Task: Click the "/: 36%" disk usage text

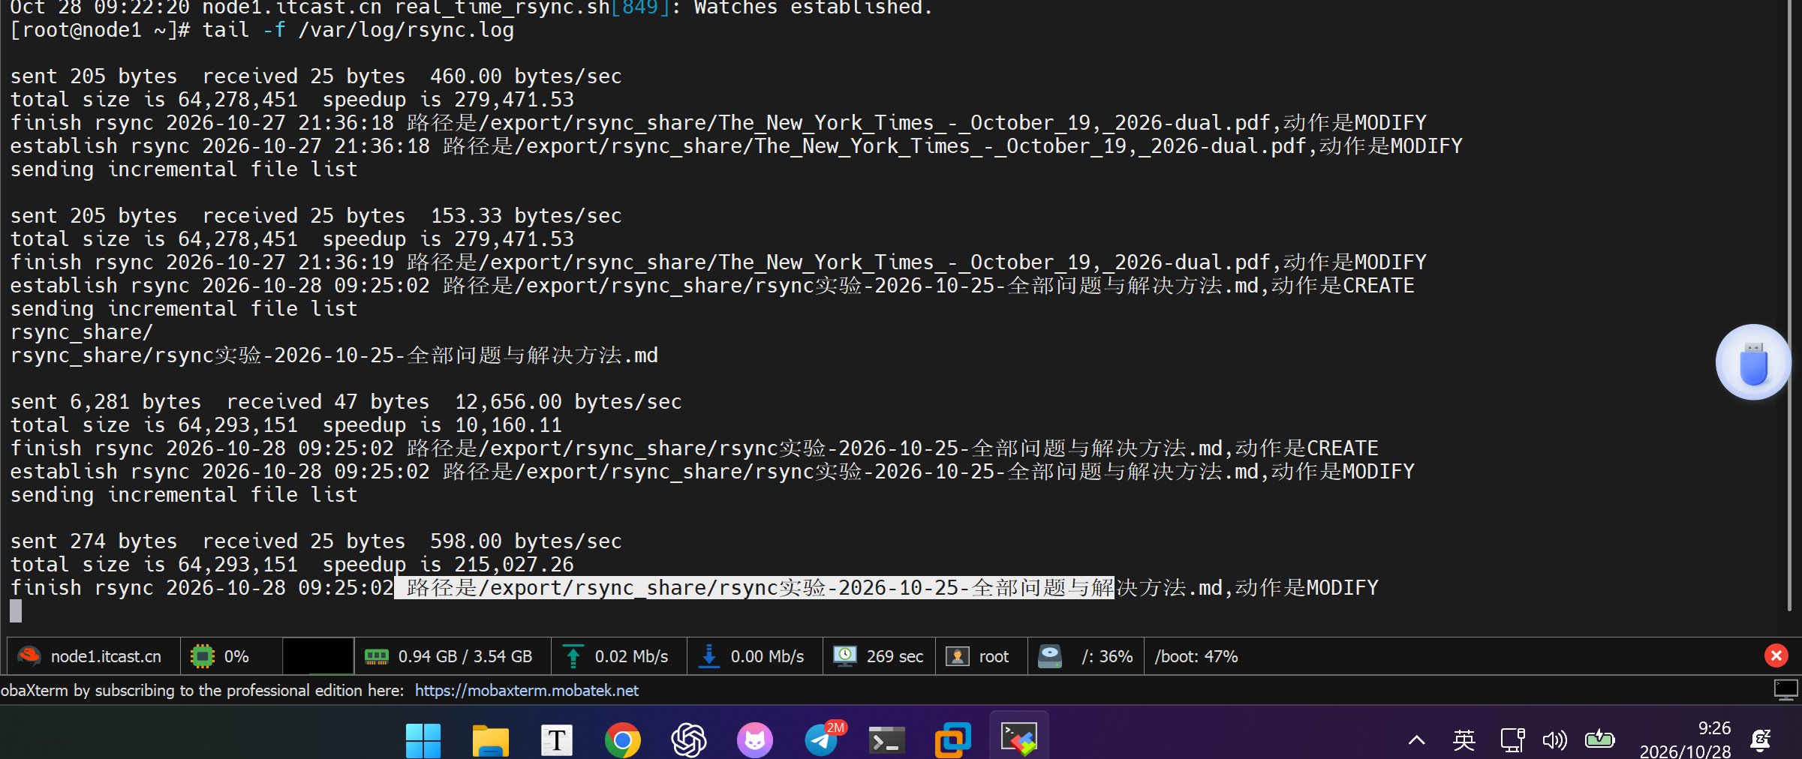Action: (x=1107, y=656)
